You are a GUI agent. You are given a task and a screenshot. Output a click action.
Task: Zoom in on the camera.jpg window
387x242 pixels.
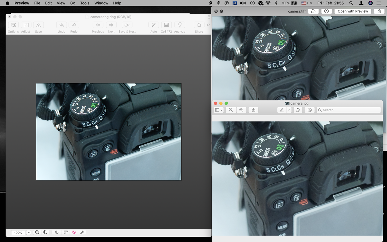241,110
